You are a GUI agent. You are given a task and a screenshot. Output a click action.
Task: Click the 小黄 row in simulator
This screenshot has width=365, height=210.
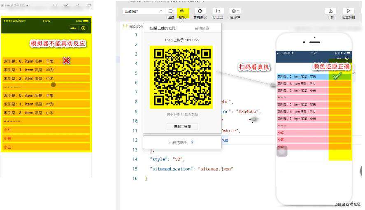[46, 138]
